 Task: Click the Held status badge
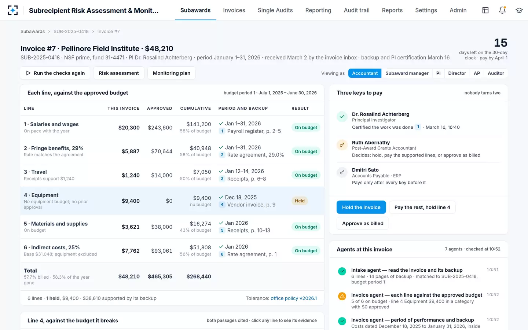(x=300, y=201)
